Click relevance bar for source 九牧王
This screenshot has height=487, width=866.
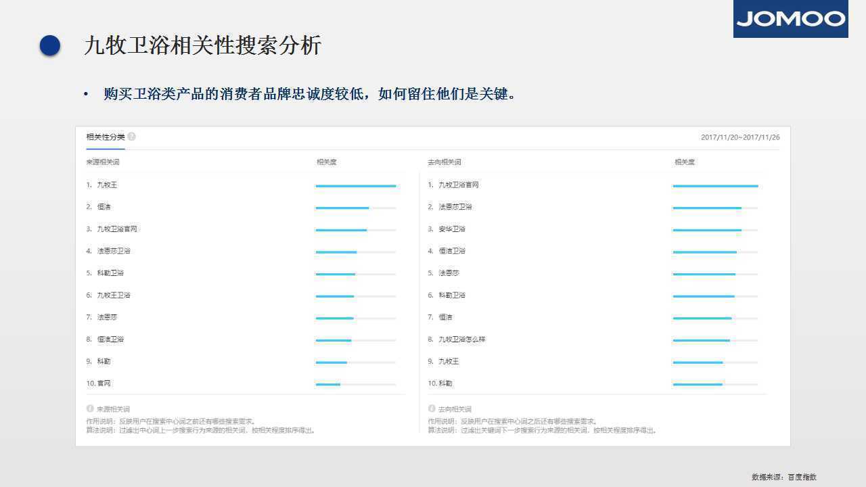pyautogui.click(x=356, y=186)
